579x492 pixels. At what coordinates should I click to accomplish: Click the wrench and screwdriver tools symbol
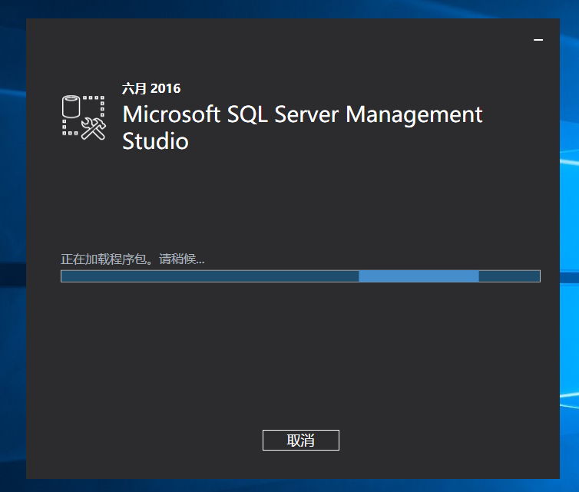[x=93, y=129]
